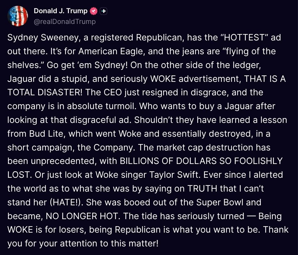Screen dimensions: 298x255
Task: Open the Donald J. Trump display name
Action: click(61, 11)
